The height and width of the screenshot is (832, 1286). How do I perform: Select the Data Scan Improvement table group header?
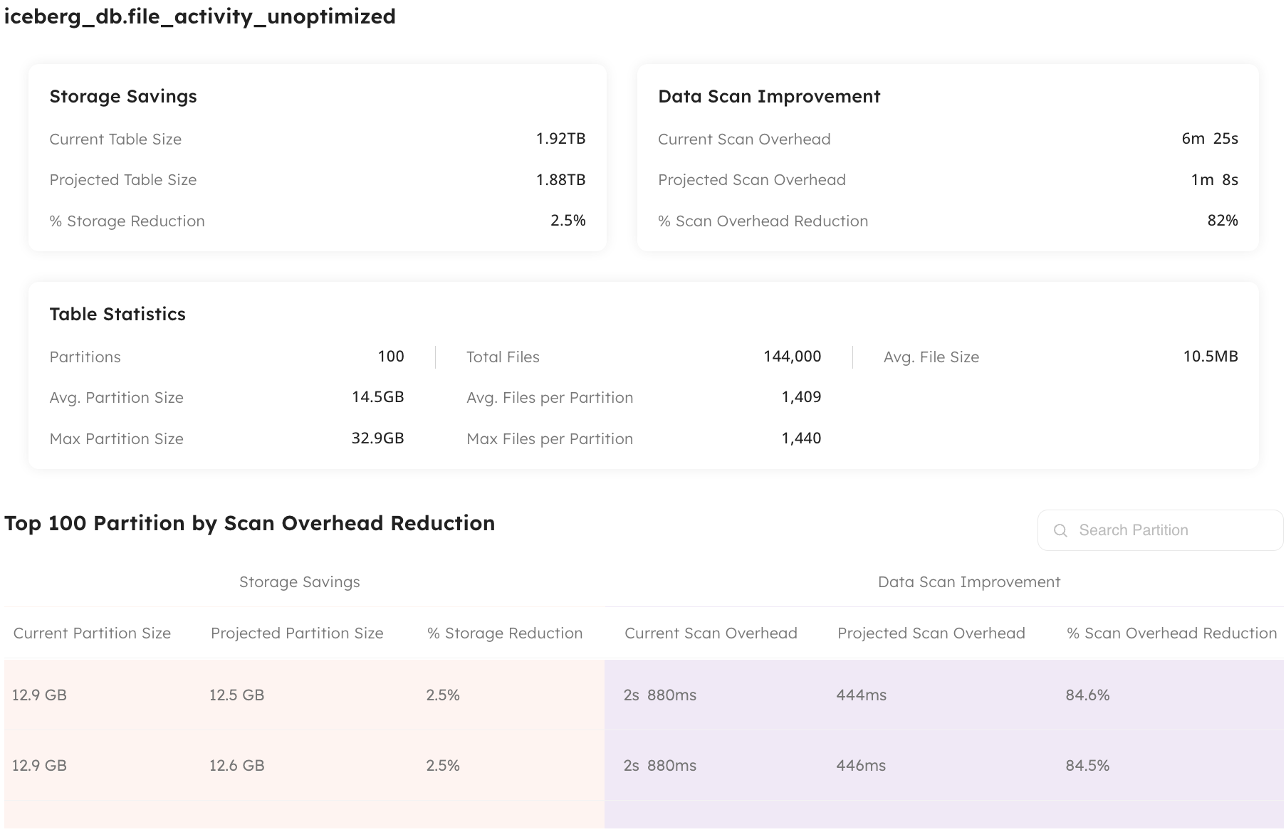pyautogui.click(x=968, y=582)
